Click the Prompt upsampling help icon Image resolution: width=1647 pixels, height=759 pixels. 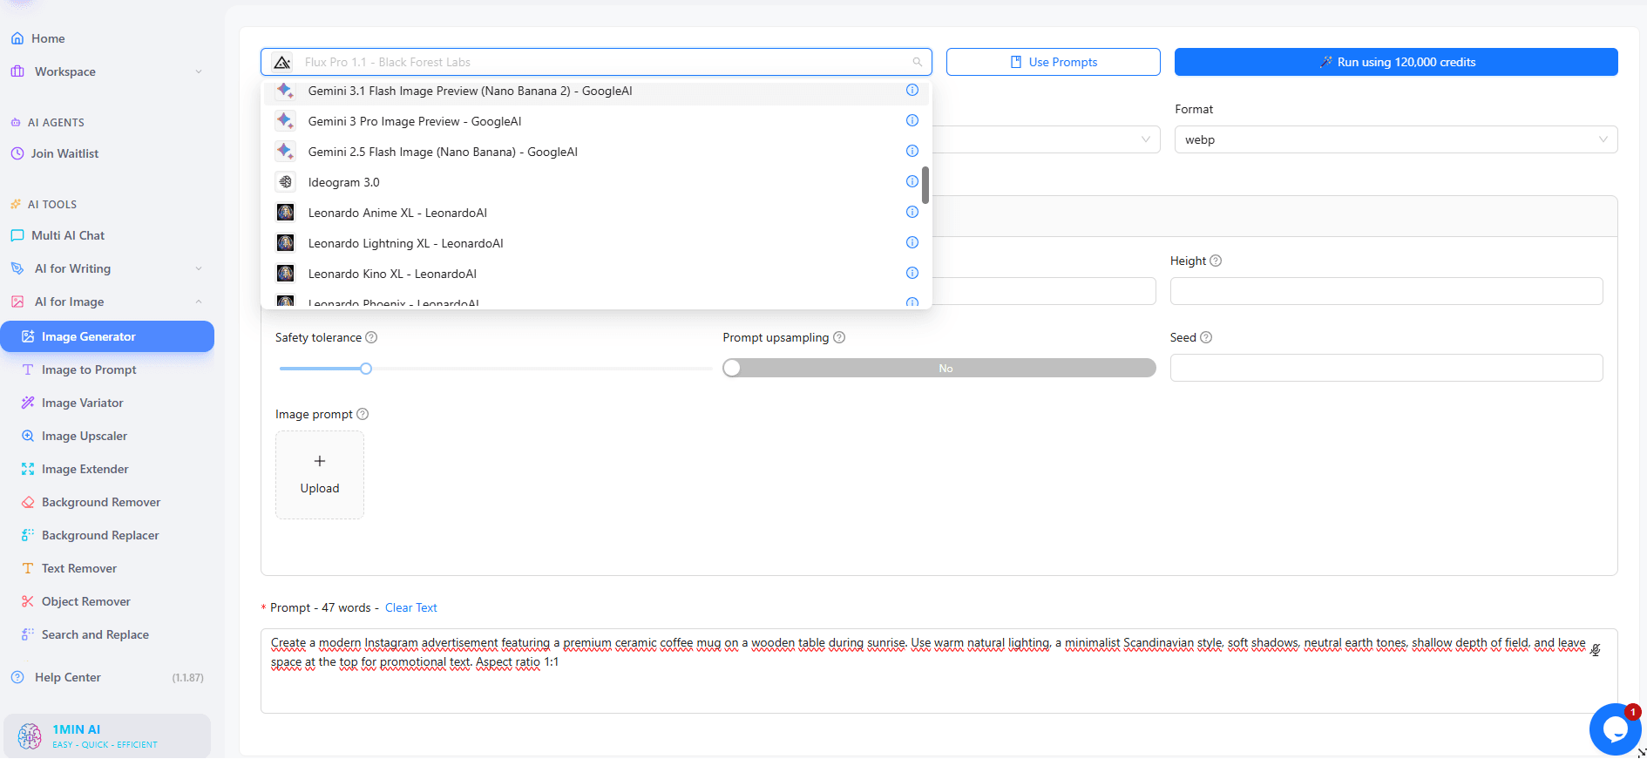tap(839, 337)
